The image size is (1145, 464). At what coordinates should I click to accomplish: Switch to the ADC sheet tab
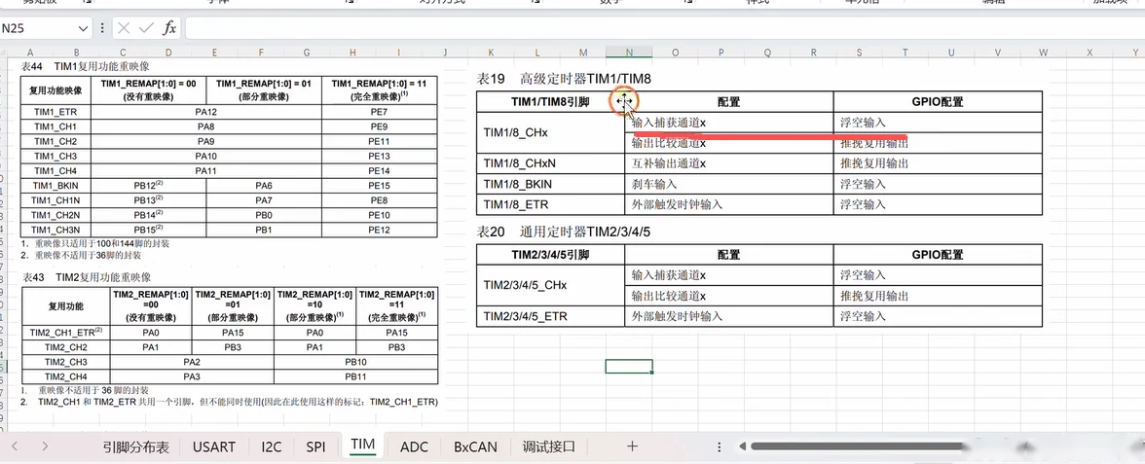pyautogui.click(x=414, y=446)
